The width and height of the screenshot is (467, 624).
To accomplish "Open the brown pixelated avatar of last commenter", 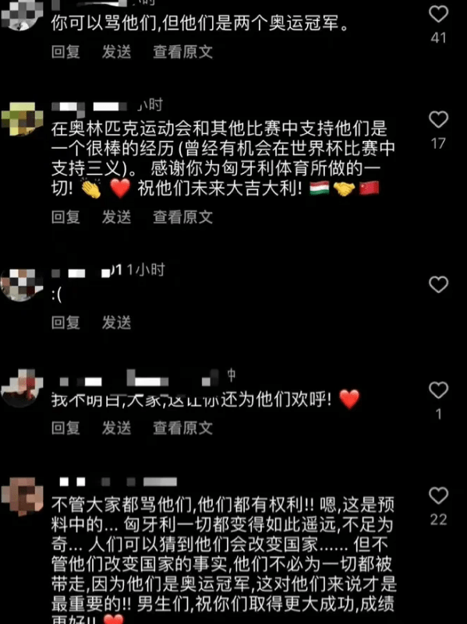I will coord(22,496).
